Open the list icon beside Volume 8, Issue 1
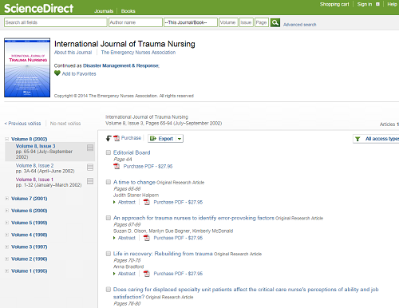Image resolution: width=399 pixels, height=308 pixels. point(90,181)
